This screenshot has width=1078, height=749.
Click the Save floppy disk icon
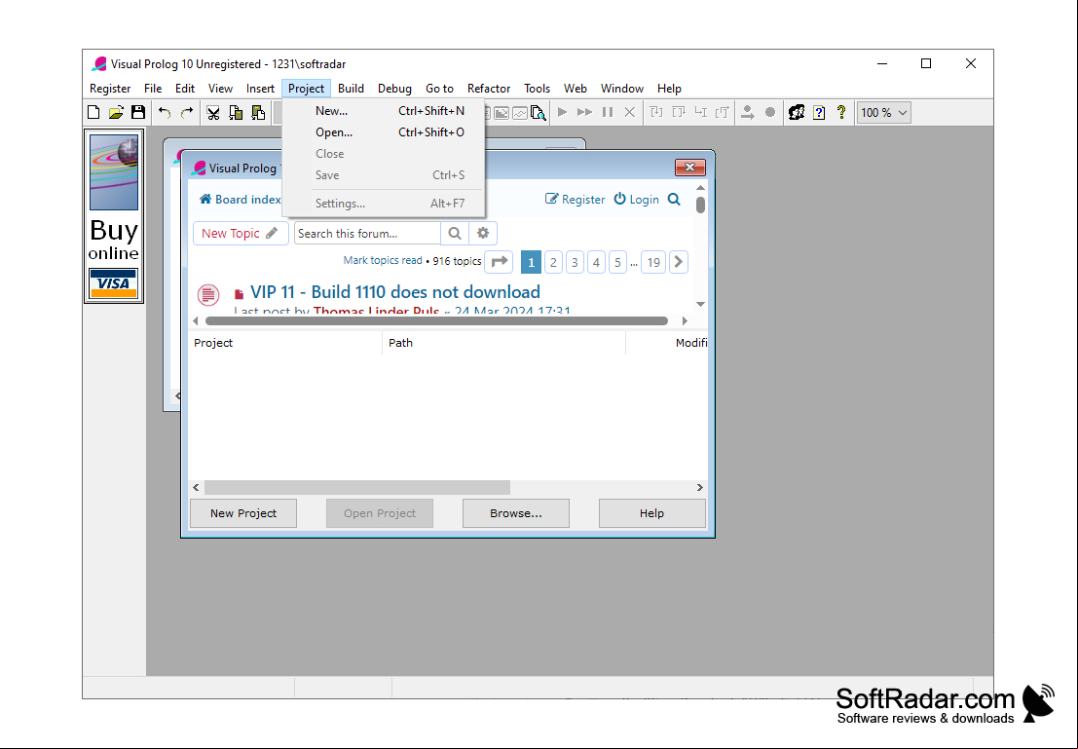[x=138, y=112]
